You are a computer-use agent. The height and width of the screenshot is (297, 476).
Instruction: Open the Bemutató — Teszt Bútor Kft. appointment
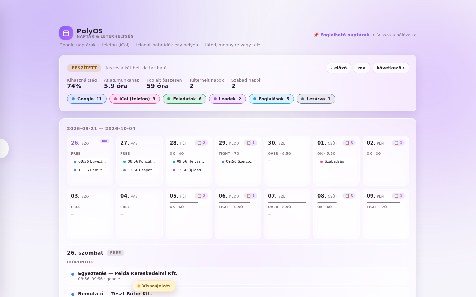(x=238, y=293)
